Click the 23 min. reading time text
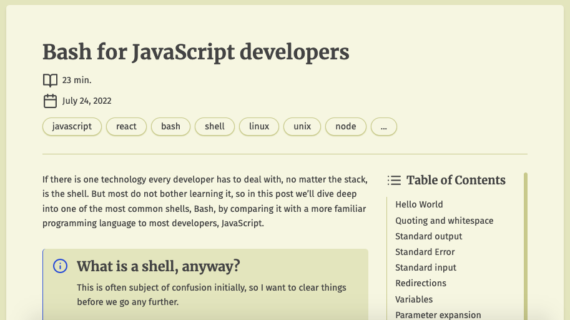 coord(77,80)
